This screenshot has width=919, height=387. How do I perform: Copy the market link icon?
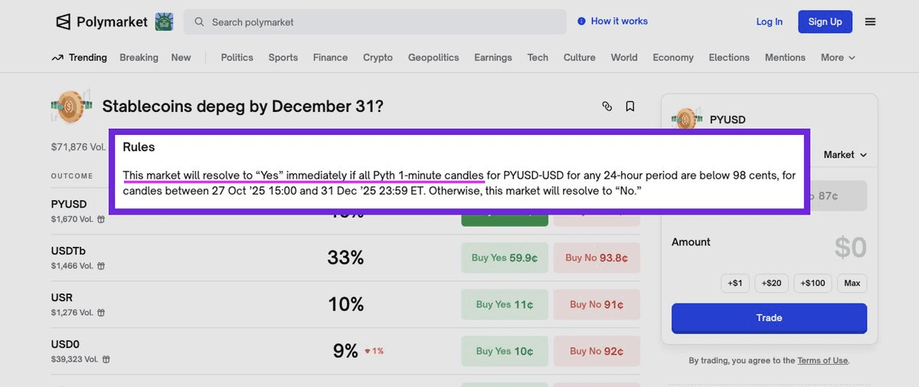tap(607, 107)
